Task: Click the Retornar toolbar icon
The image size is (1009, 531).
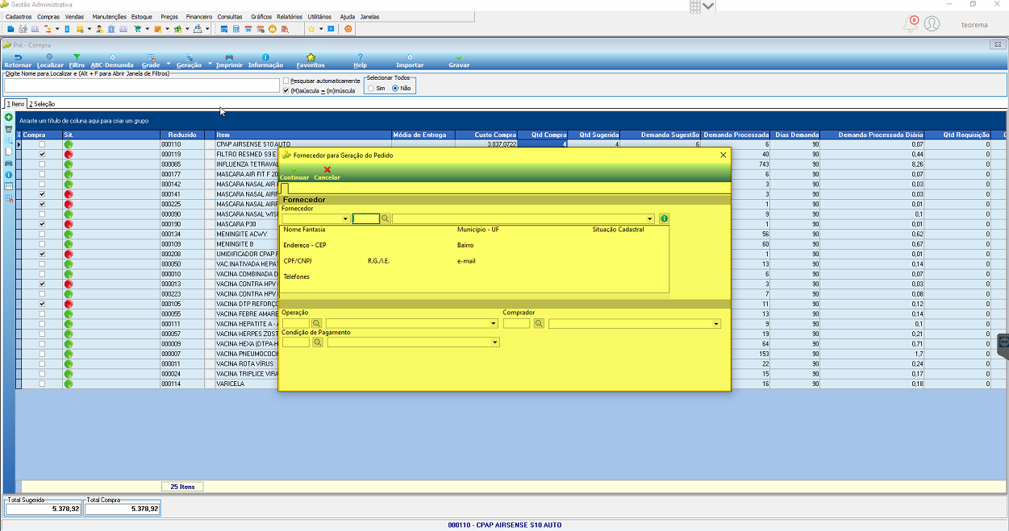Action: pyautogui.click(x=18, y=58)
